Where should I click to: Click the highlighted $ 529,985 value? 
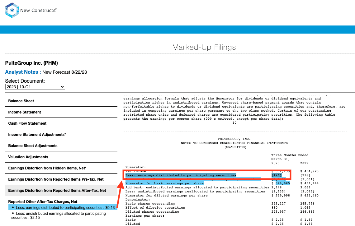click(x=281, y=183)
